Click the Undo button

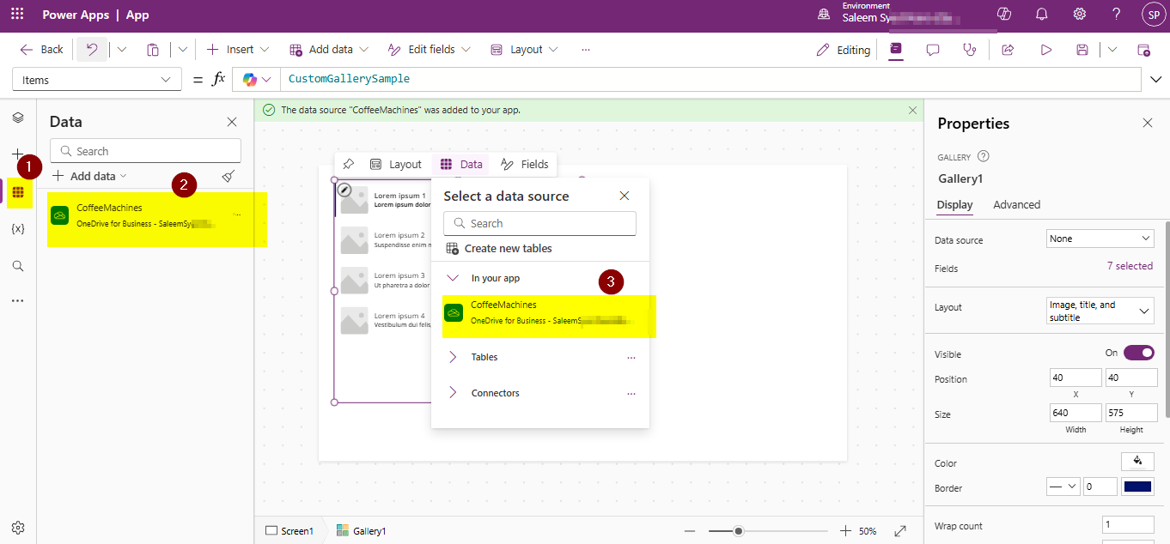92,50
